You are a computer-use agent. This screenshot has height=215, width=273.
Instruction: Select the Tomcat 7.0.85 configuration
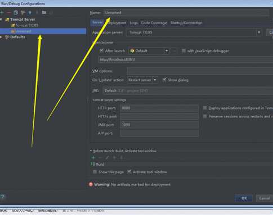pyautogui.click(x=26, y=25)
